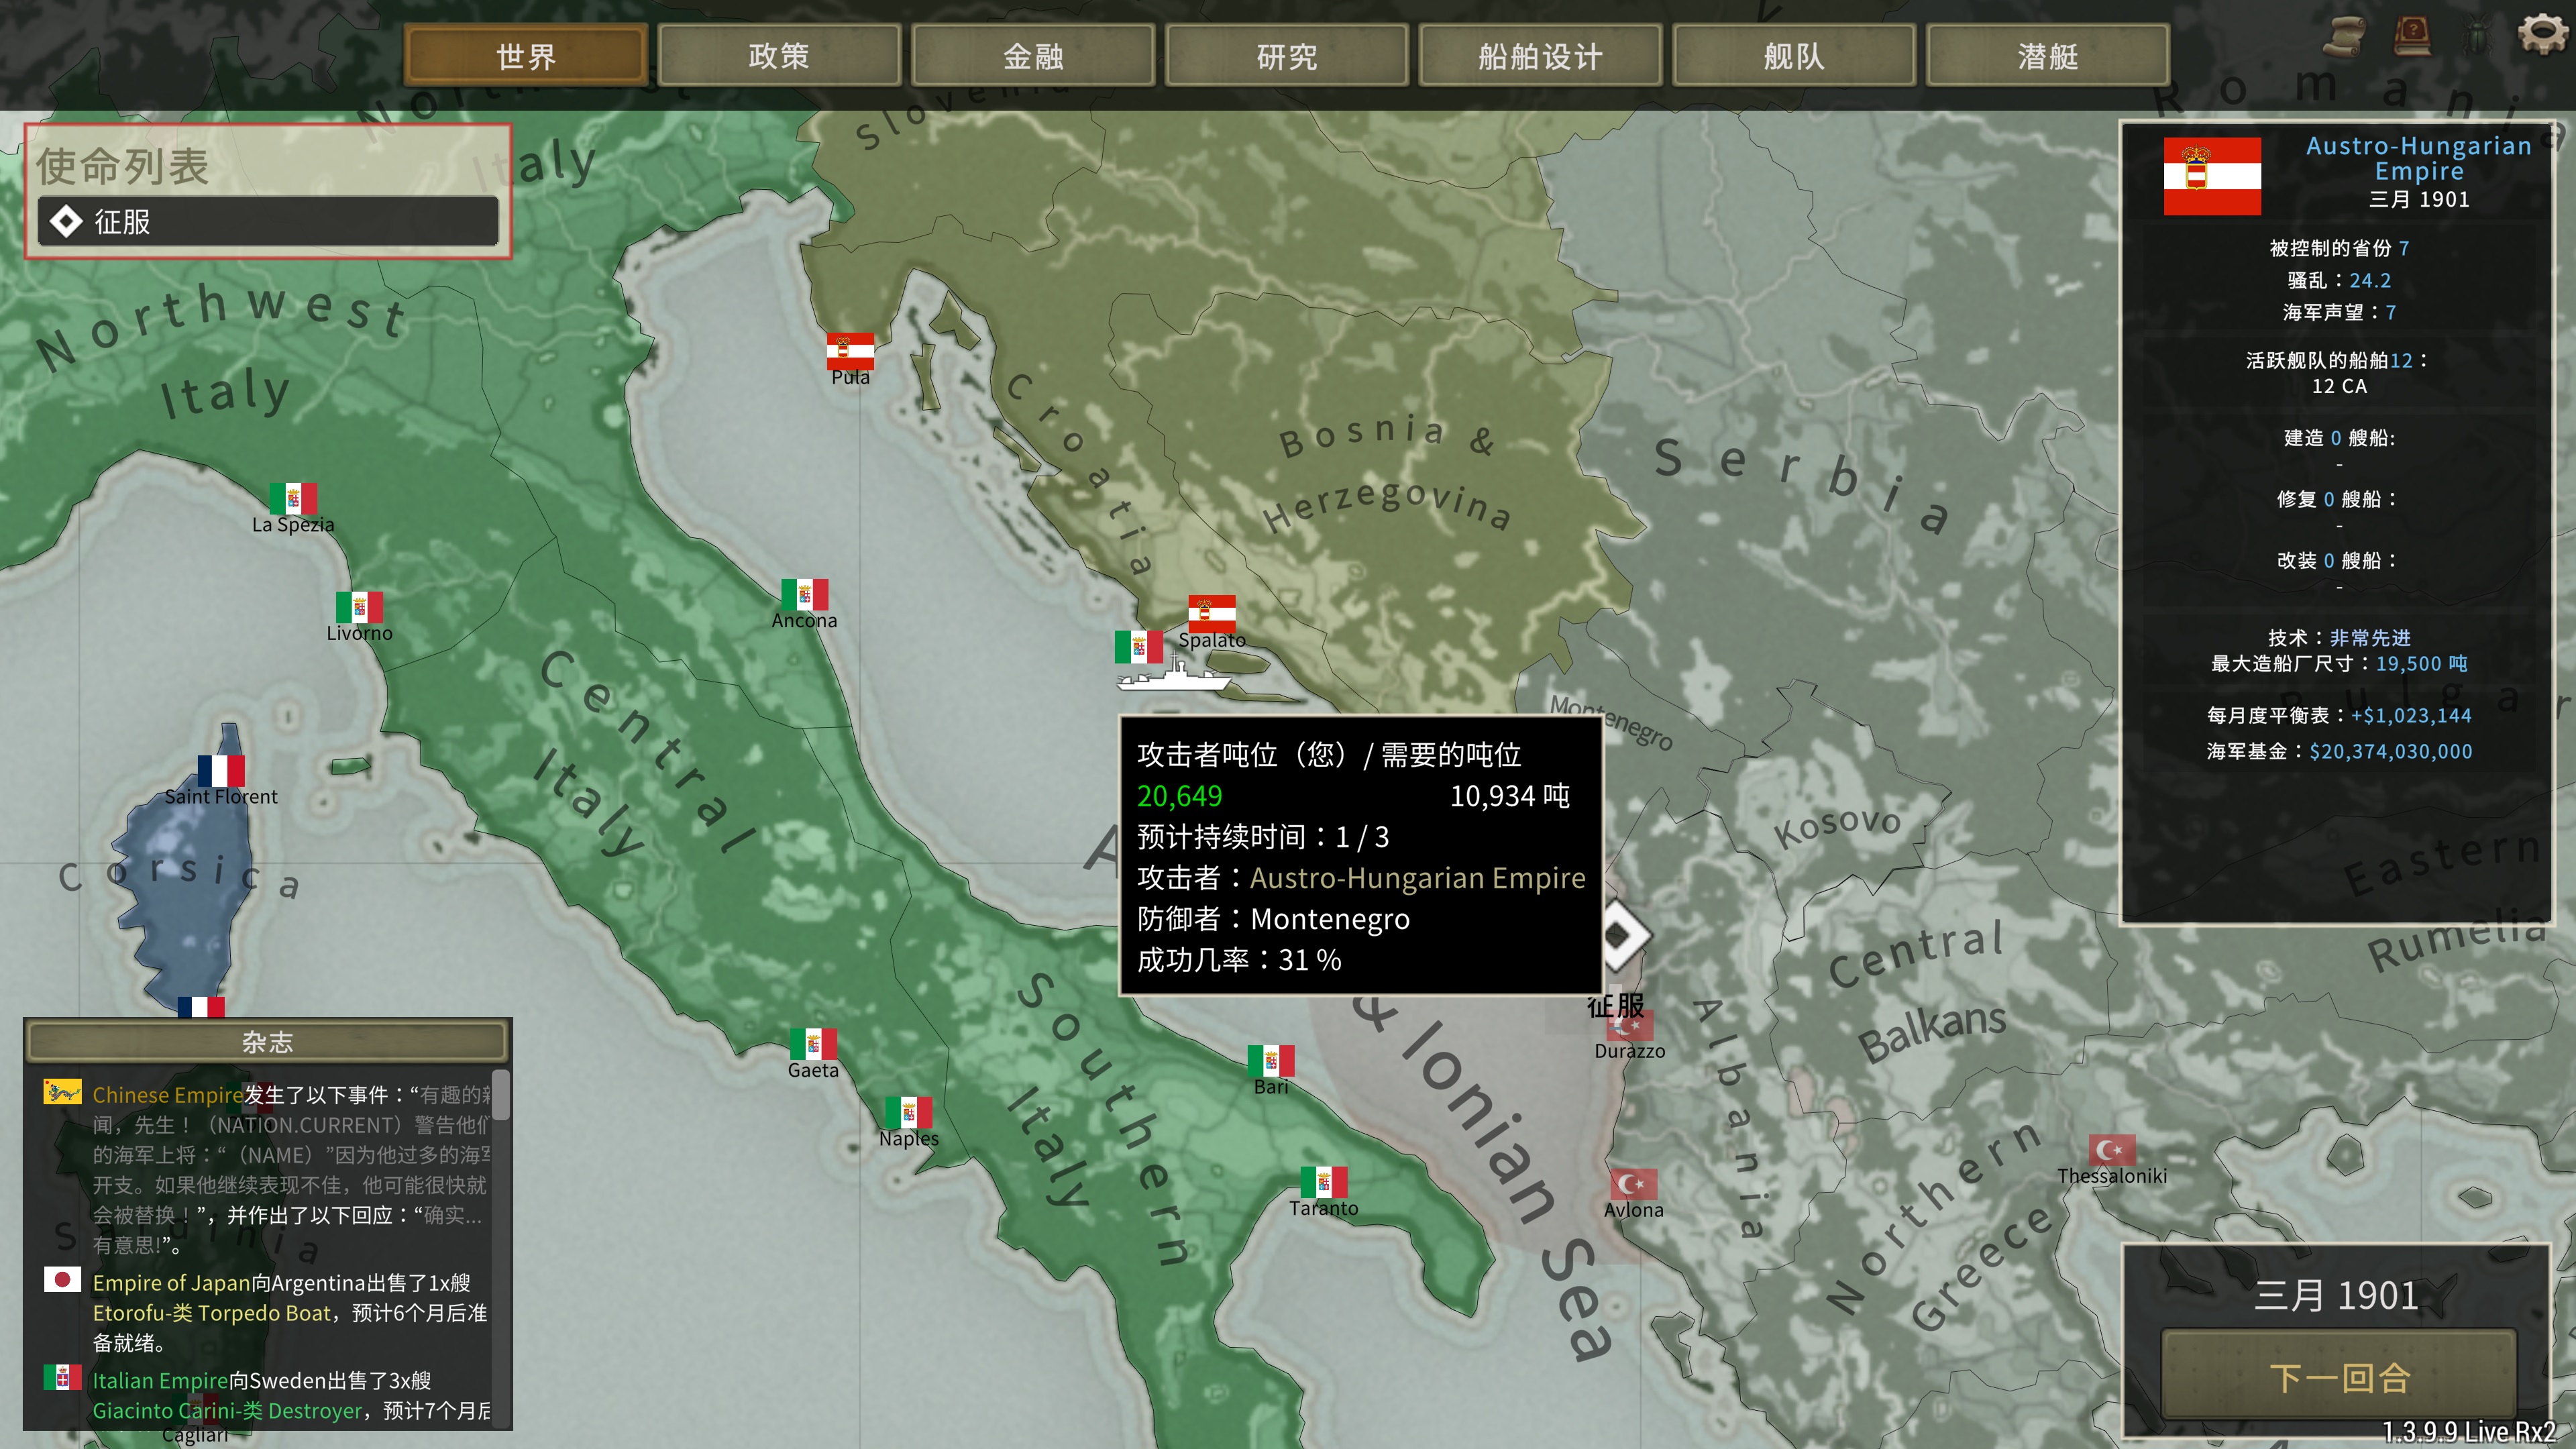Select the Taranto port flag
This screenshot has height=1449, width=2576.
[x=1324, y=1182]
